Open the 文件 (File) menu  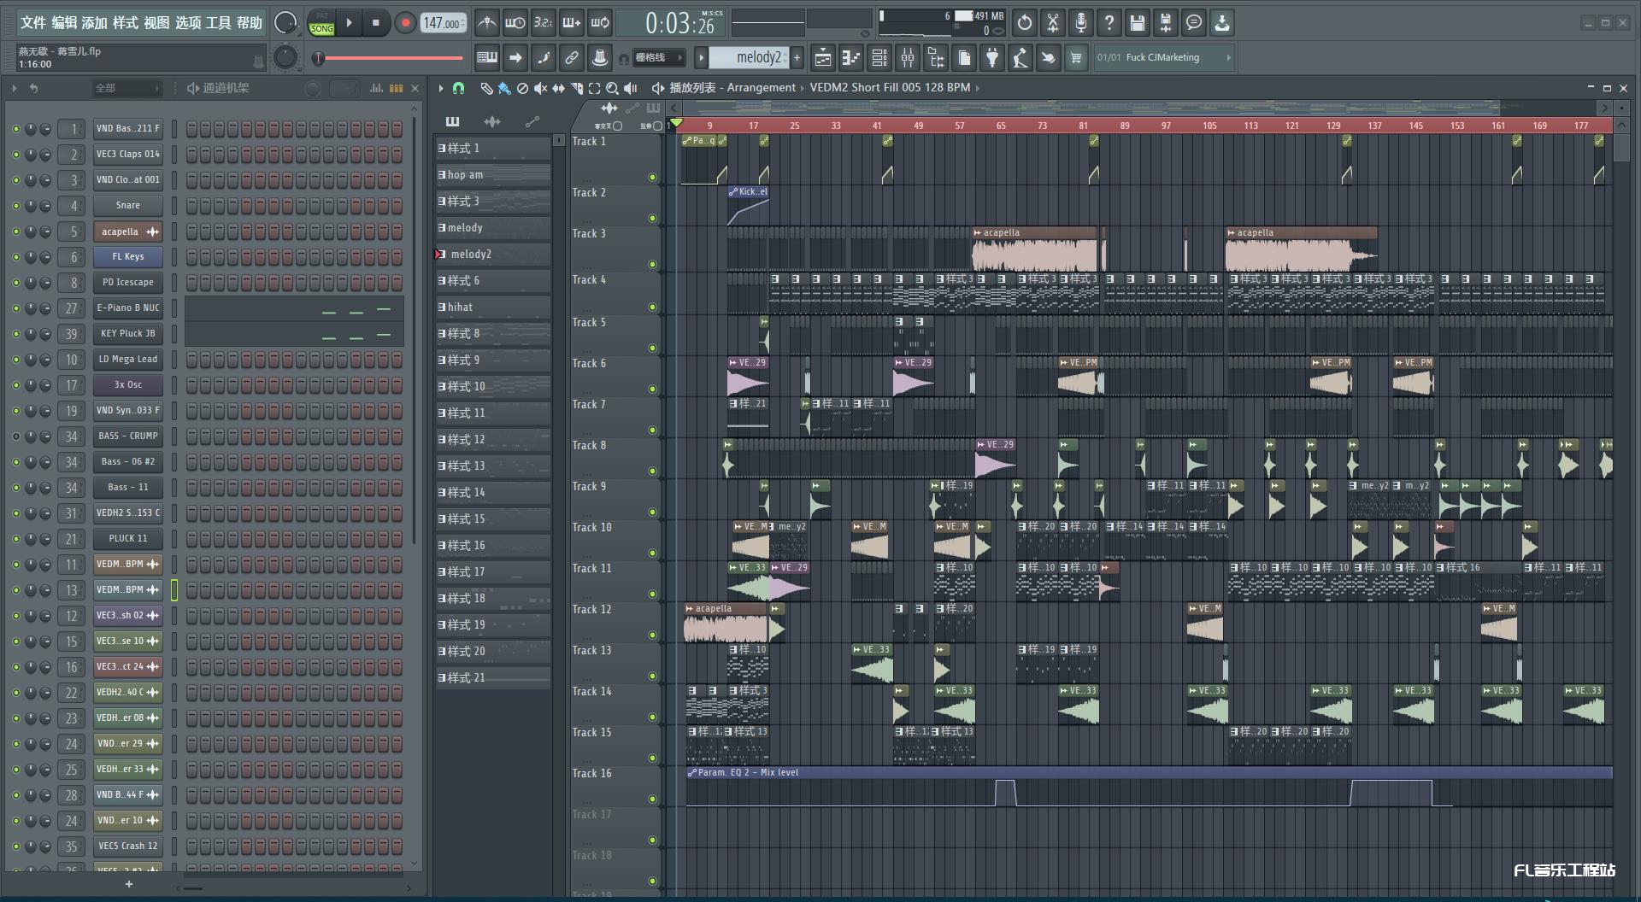(x=33, y=23)
